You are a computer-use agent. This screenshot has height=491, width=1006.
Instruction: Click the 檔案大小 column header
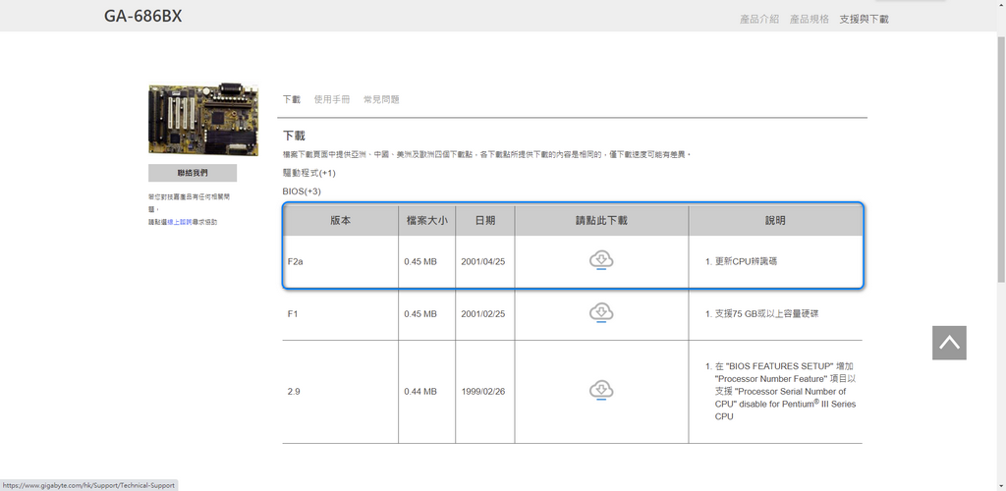[x=426, y=221]
